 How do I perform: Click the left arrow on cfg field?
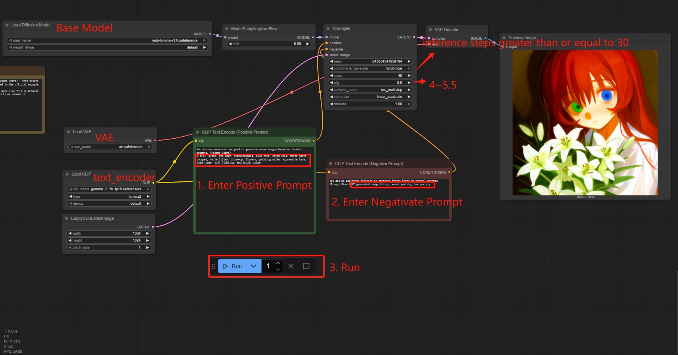click(x=331, y=83)
